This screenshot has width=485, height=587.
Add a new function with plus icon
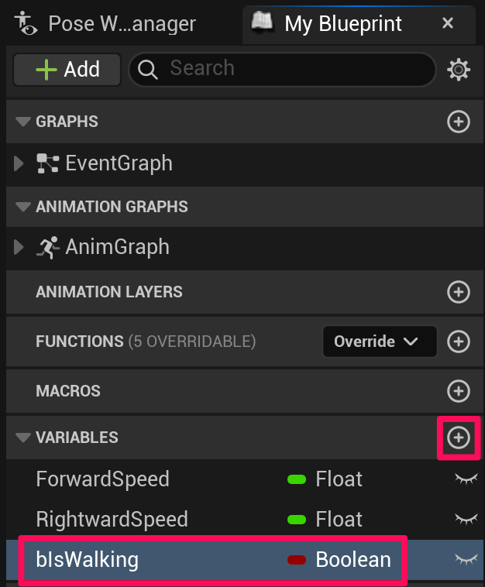pyautogui.click(x=459, y=342)
